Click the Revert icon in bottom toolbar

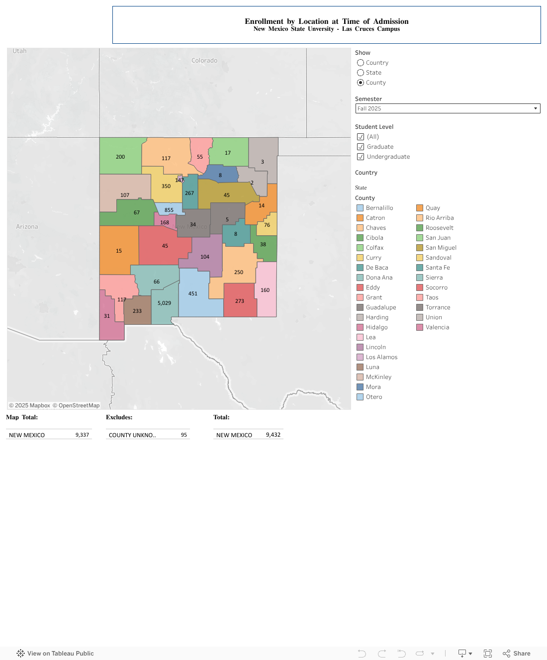click(x=401, y=654)
